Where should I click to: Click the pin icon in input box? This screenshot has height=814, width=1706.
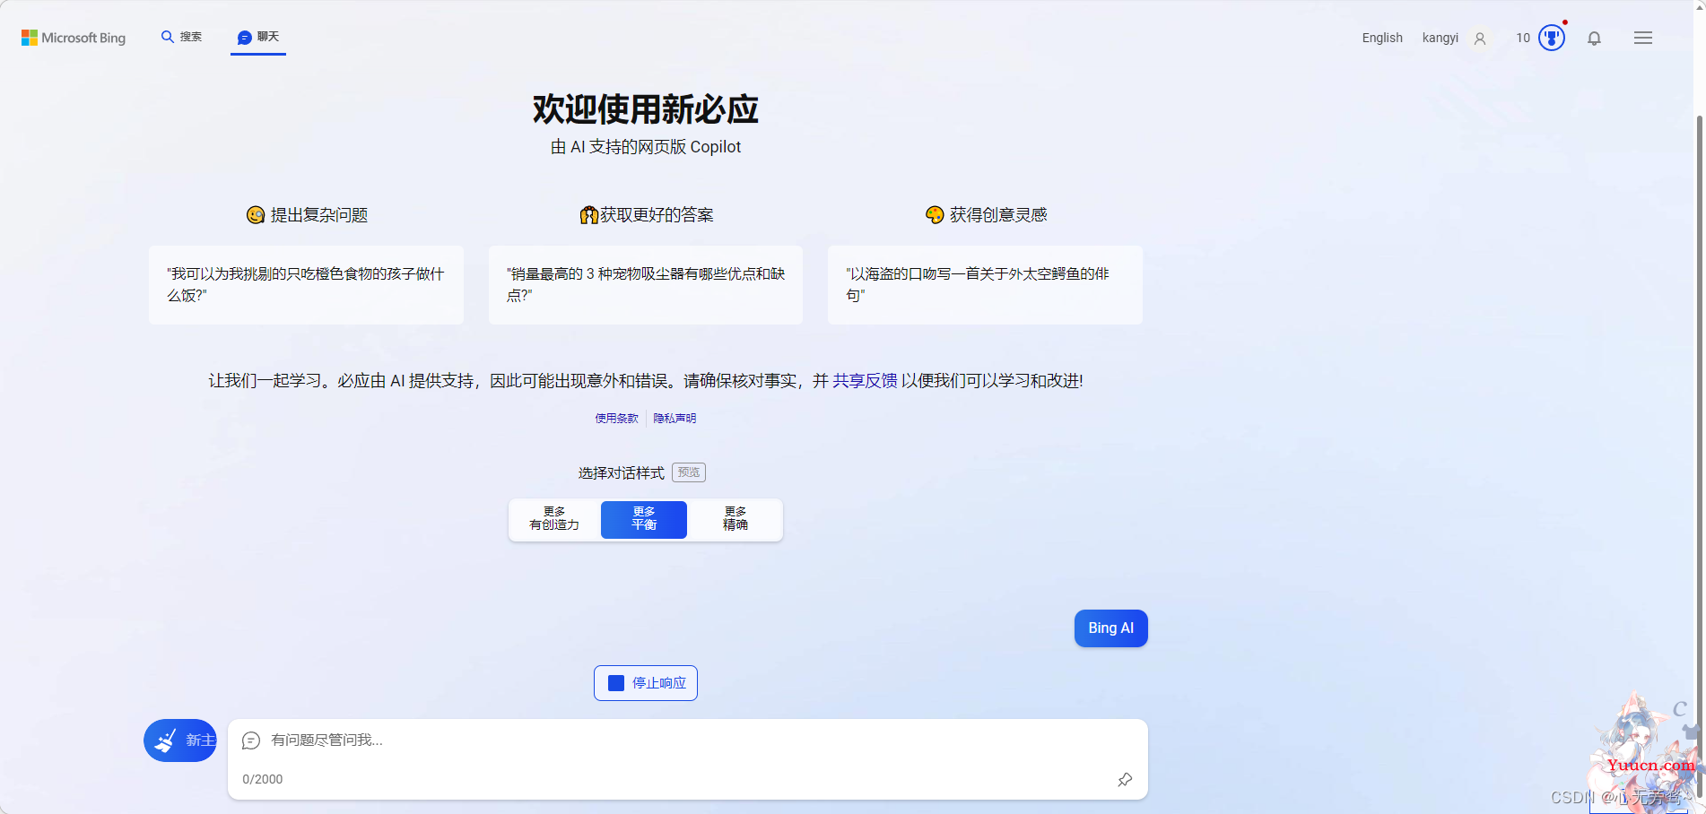tap(1125, 780)
